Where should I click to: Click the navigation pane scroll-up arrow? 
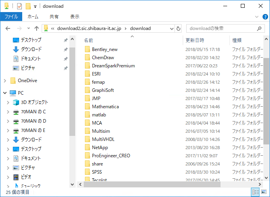[72, 39]
